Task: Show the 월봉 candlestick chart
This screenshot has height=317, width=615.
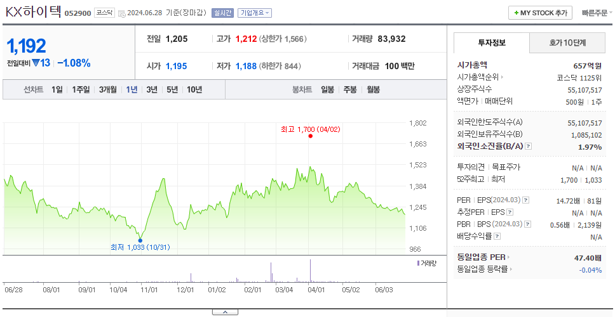Action: (x=374, y=89)
